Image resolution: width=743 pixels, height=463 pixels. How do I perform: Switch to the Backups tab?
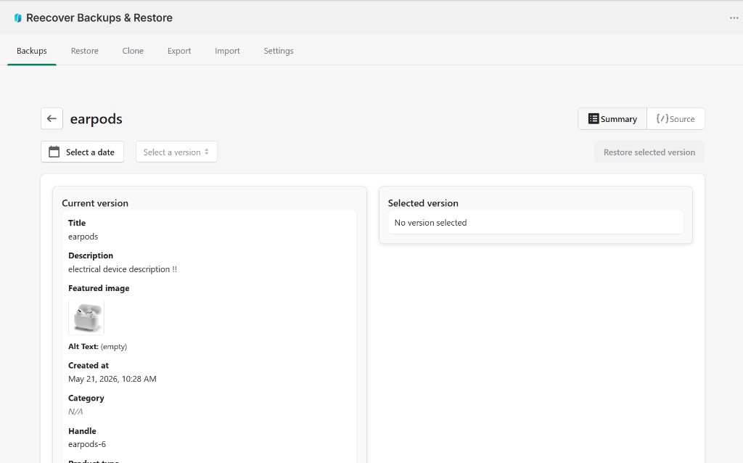point(32,51)
